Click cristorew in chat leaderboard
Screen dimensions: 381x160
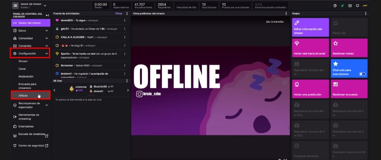(81, 87)
